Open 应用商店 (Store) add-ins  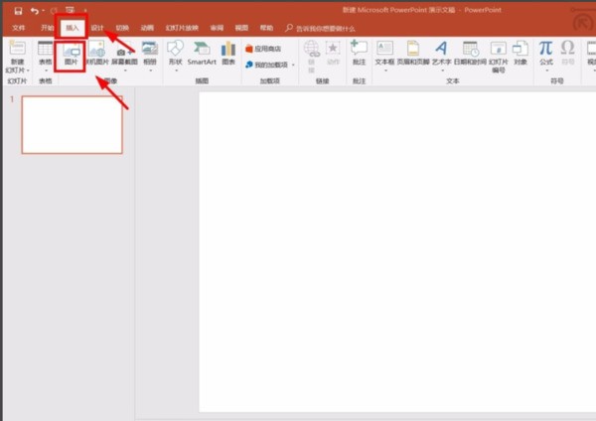click(262, 48)
